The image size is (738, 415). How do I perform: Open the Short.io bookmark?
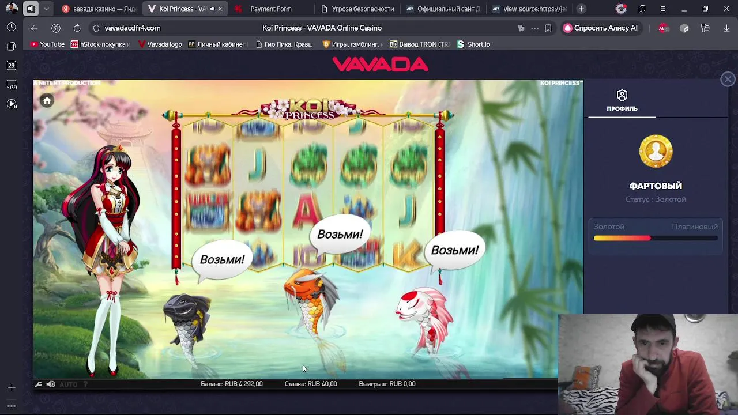tap(473, 44)
